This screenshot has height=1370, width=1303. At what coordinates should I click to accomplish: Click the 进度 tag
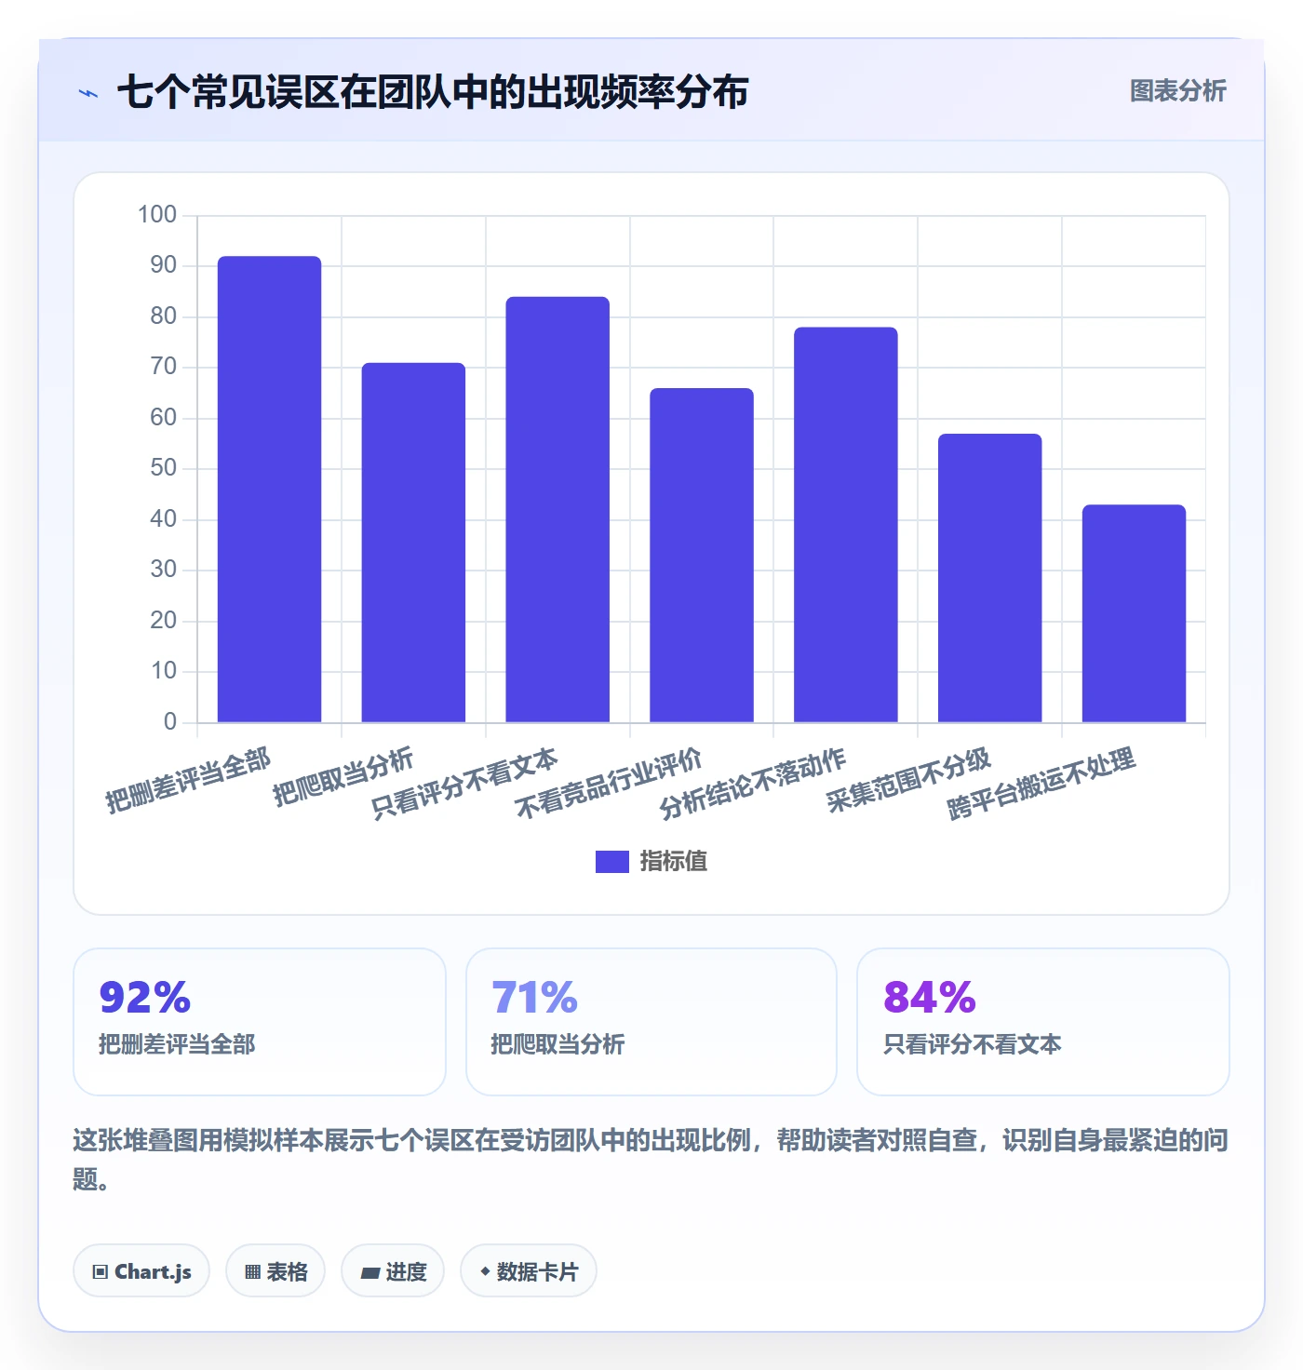click(x=393, y=1270)
